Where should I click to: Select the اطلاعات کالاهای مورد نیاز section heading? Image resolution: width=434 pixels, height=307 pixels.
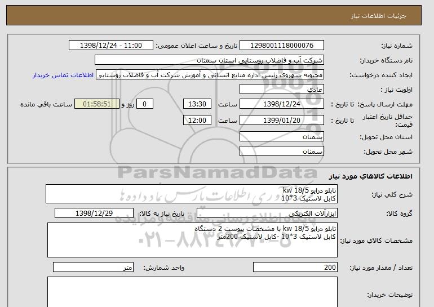(370, 176)
